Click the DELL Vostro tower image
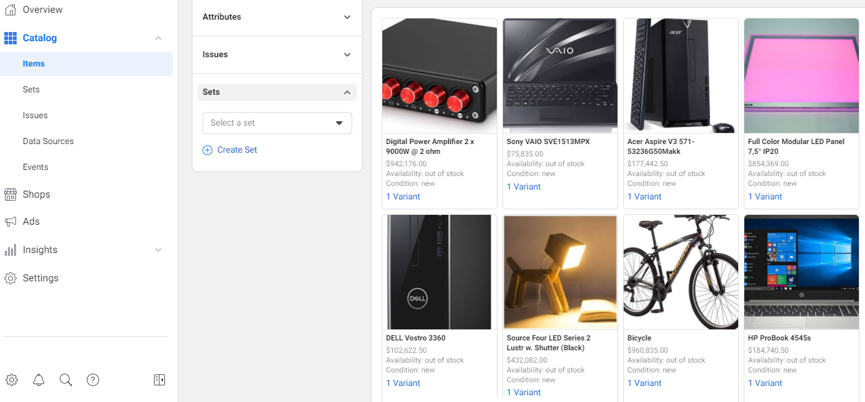865x402 pixels. click(440, 272)
